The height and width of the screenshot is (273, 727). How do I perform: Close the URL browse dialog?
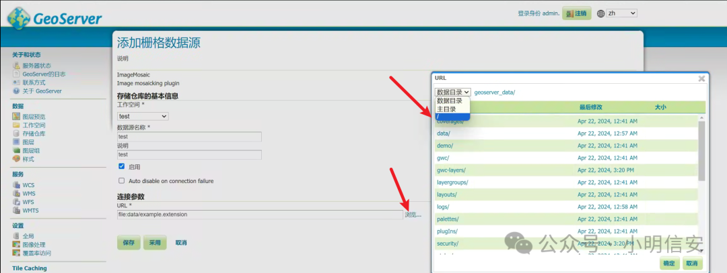click(x=701, y=78)
